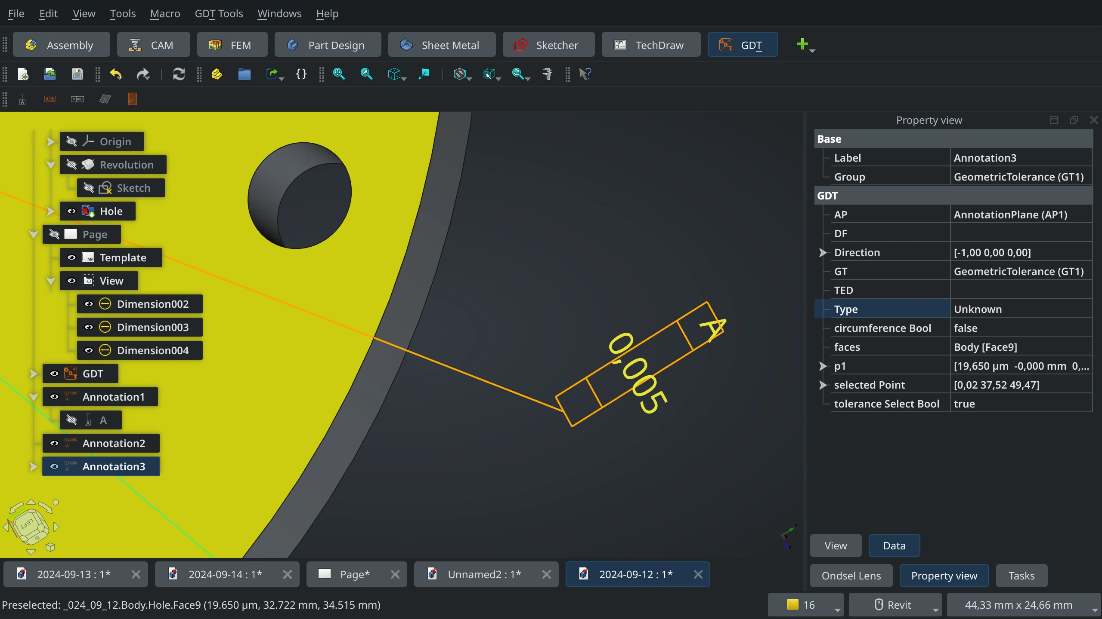Click the align to selection view icon
Viewport: 1102px width, 619px height.
coord(424,74)
